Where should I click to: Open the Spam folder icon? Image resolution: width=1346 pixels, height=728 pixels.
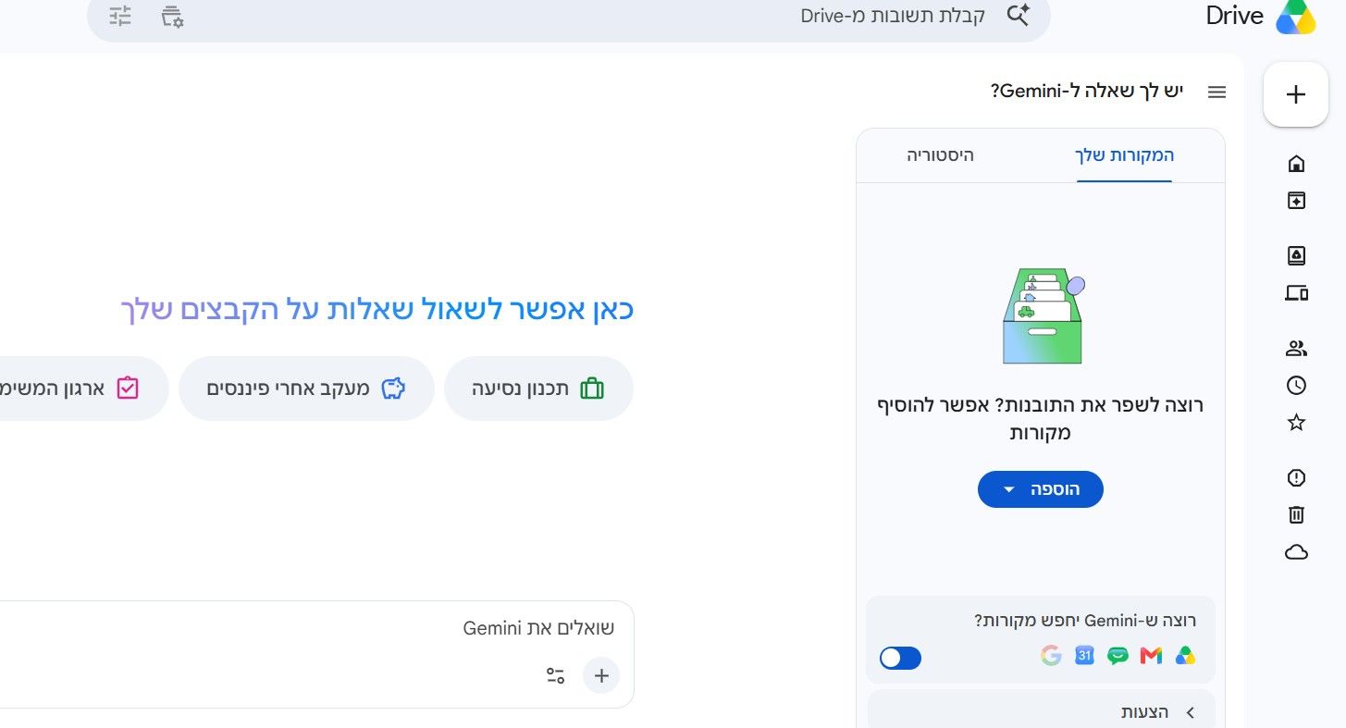pyautogui.click(x=1296, y=477)
